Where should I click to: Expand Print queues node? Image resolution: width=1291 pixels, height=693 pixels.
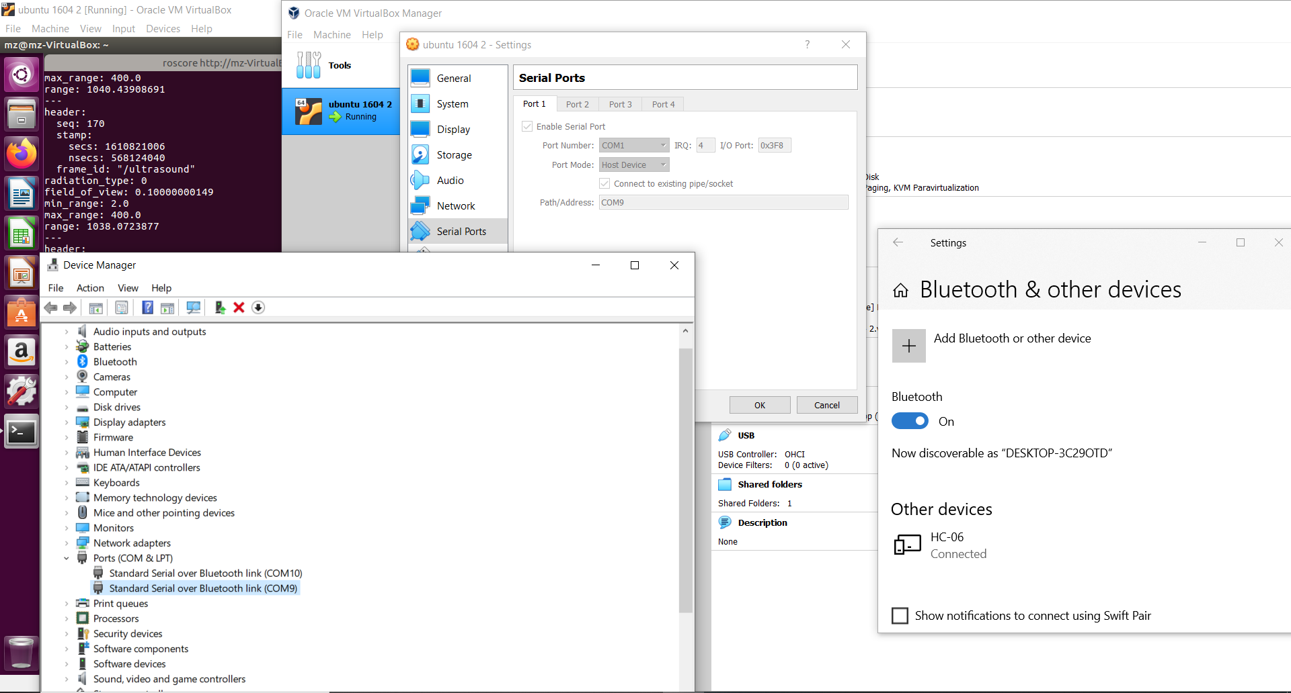(x=67, y=604)
